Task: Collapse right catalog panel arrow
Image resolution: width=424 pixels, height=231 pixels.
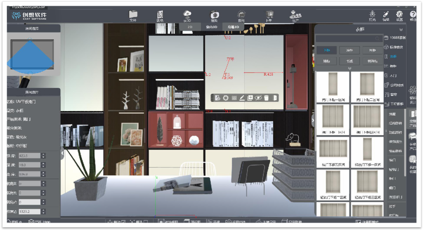Action: [x=313, y=120]
